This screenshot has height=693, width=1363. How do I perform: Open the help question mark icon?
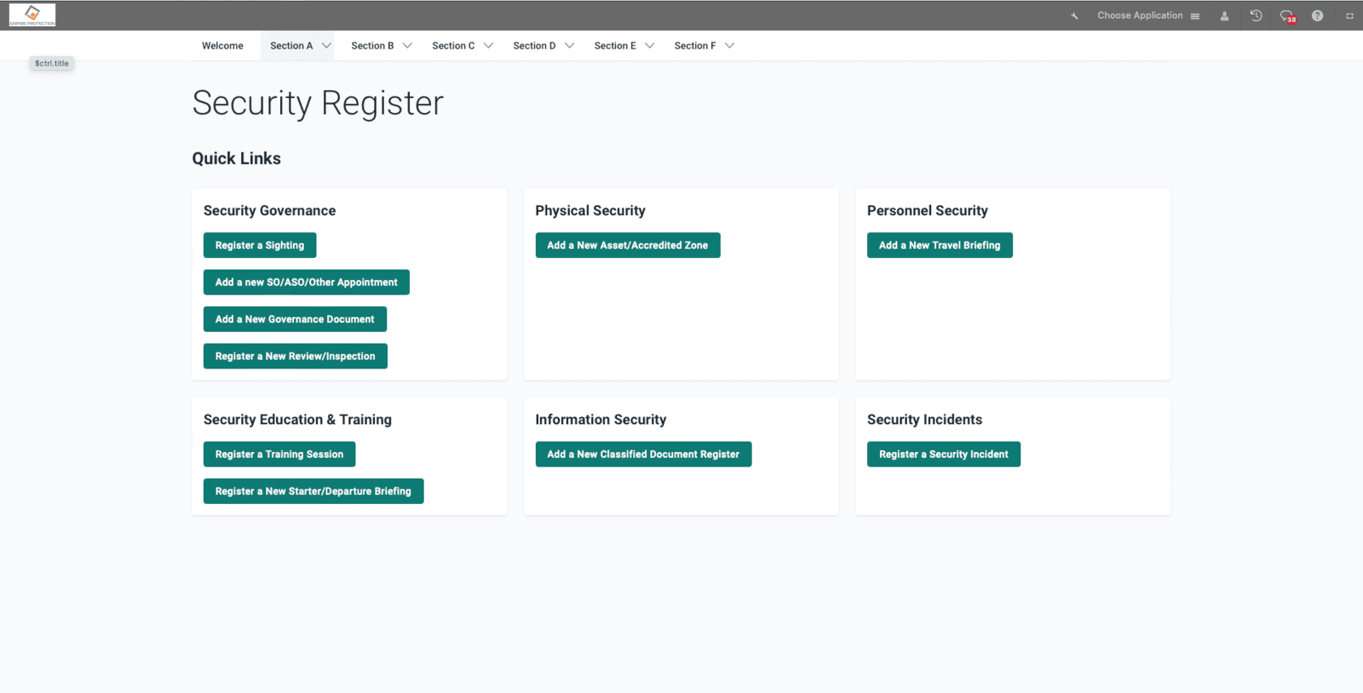[x=1317, y=15]
